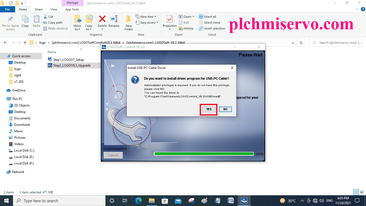
Task: Open Microsoft Word from the taskbar
Action: (231, 201)
